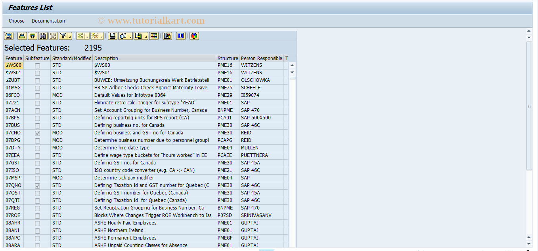The image size is (538, 251).
Task: Click the Views icon
Action: tap(123, 36)
